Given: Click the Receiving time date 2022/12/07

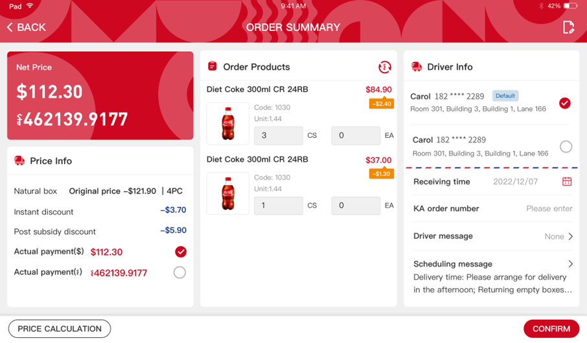Looking at the screenshot, I should coord(515,181).
